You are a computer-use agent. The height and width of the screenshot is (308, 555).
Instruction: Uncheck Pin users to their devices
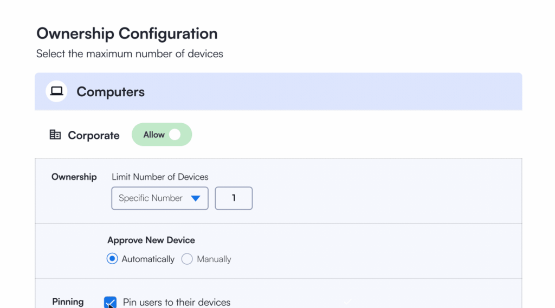[111, 302]
